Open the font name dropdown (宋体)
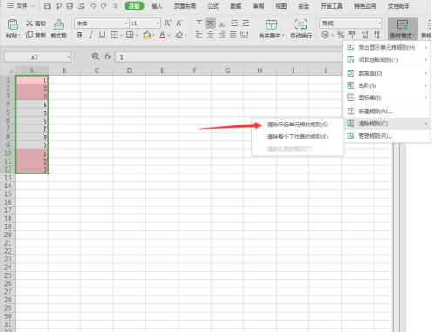The height and width of the screenshot is (332, 432). 126,24
